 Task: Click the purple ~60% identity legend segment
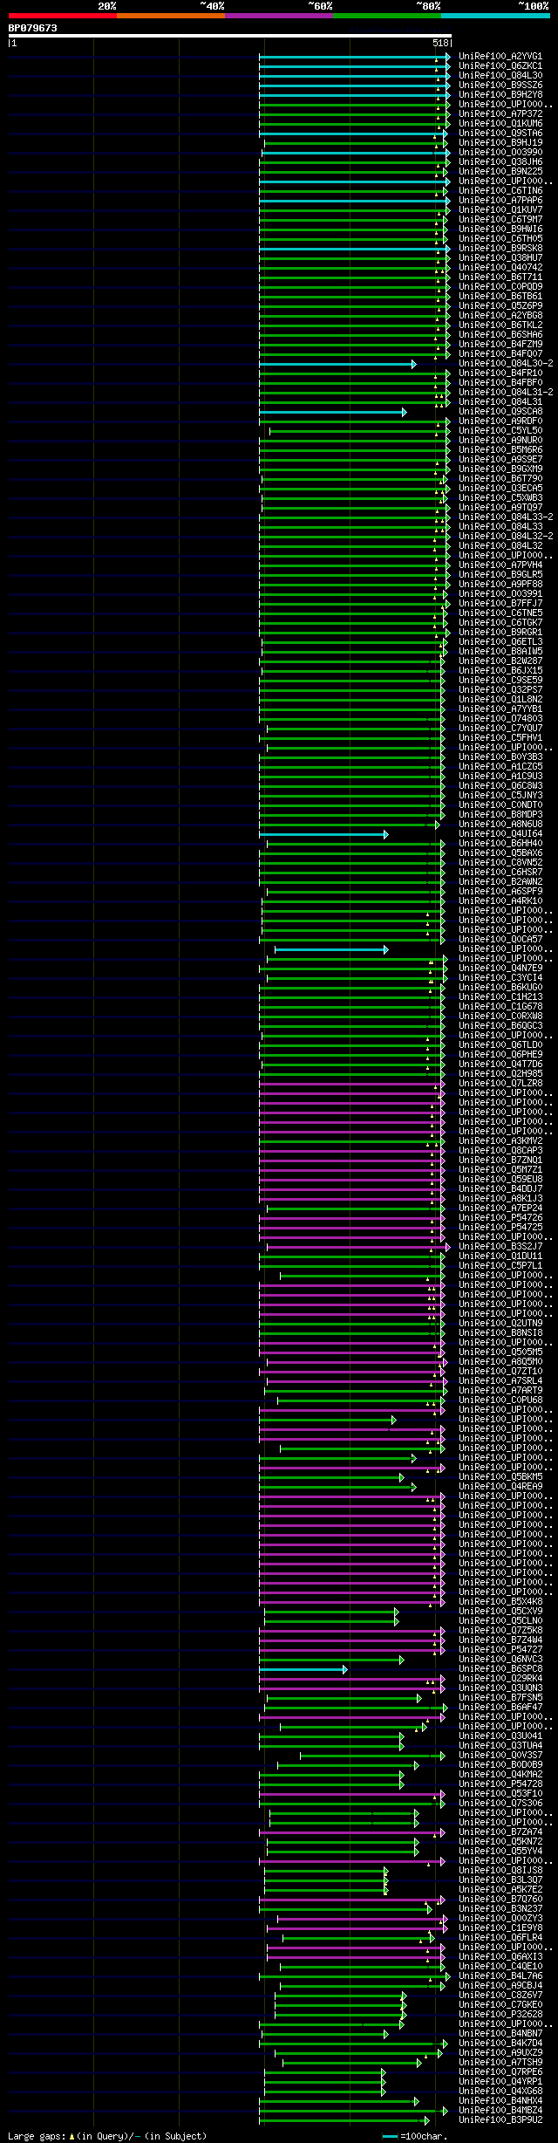(x=279, y=15)
